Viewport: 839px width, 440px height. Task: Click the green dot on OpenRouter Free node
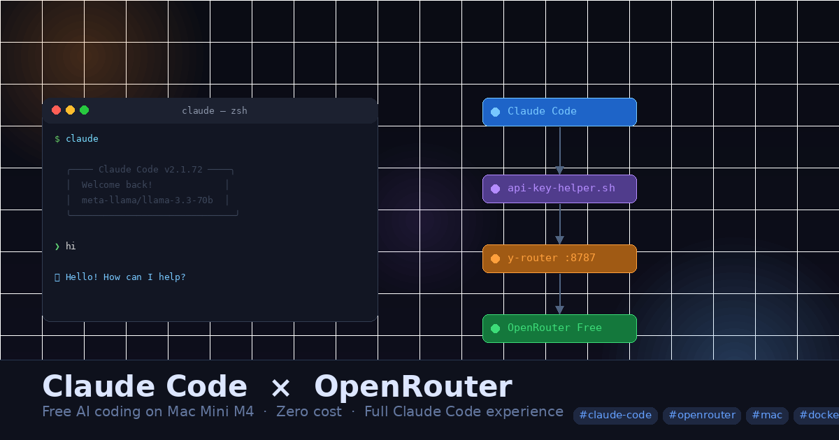pyautogui.click(x=495, y=328)
